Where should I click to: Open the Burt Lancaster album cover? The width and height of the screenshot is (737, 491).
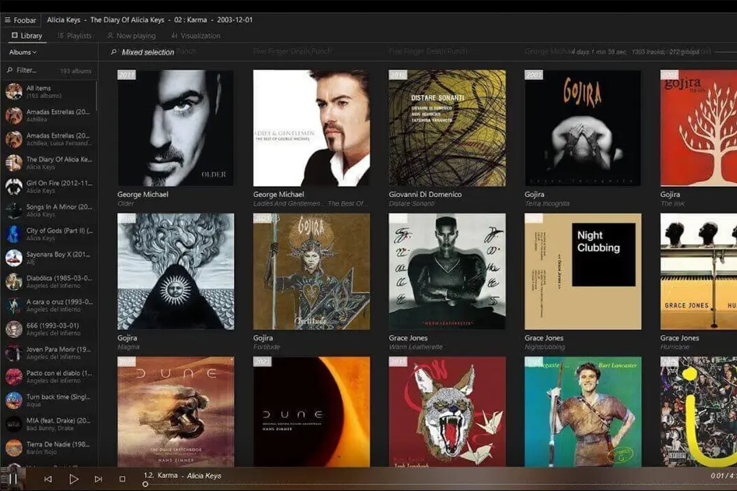pos(583,412)
